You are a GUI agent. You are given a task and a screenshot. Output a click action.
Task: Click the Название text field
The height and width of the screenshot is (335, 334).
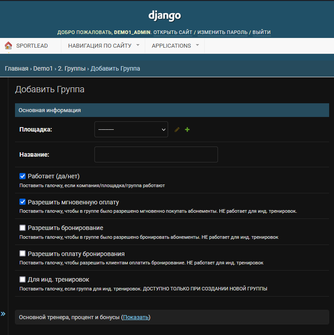click(156, 154)
